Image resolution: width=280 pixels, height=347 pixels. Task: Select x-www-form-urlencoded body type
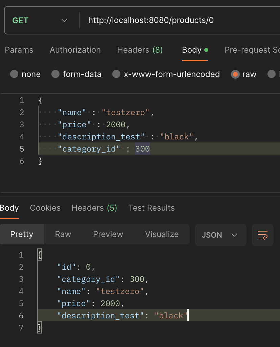[116, 74]
